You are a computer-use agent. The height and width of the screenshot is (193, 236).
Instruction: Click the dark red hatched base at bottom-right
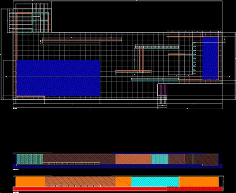tap(195, 189)
